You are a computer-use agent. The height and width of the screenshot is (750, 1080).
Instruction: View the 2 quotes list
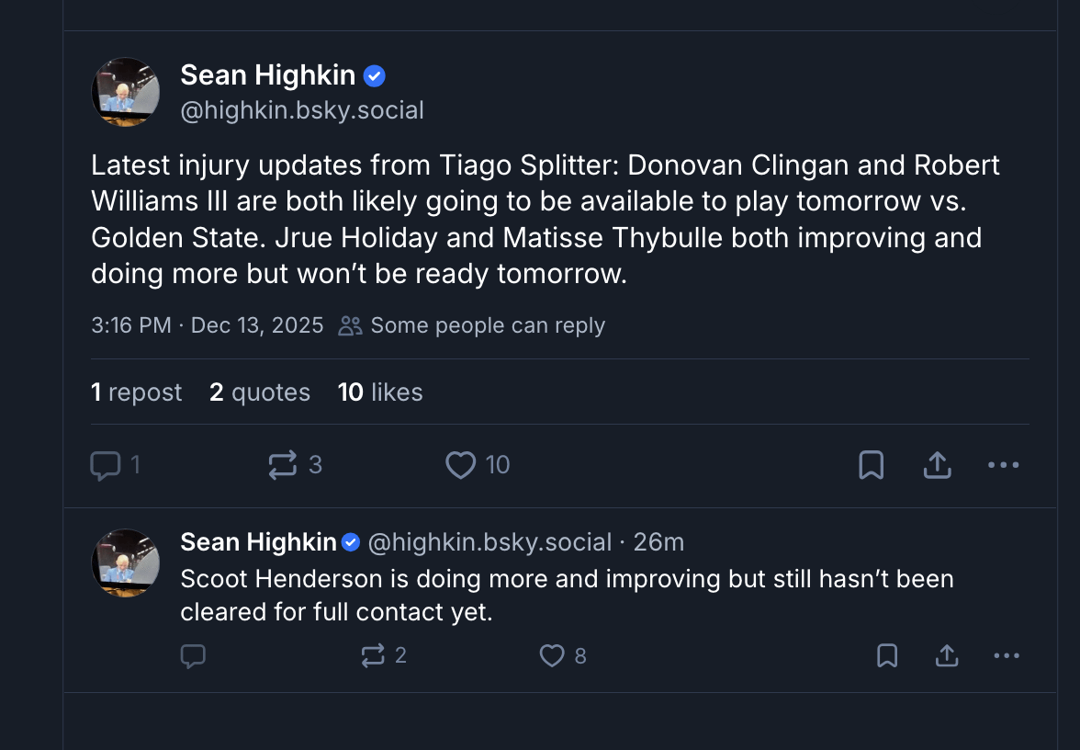click(260, 392)
